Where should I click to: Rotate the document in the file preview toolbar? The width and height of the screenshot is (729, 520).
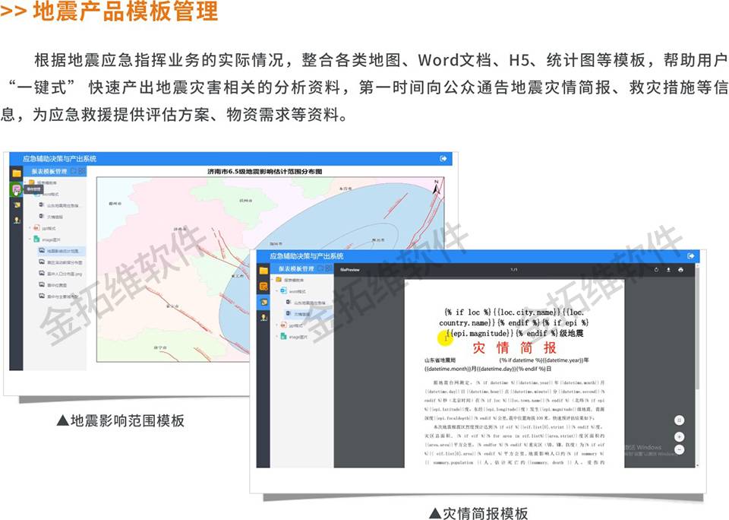[656, 270]
